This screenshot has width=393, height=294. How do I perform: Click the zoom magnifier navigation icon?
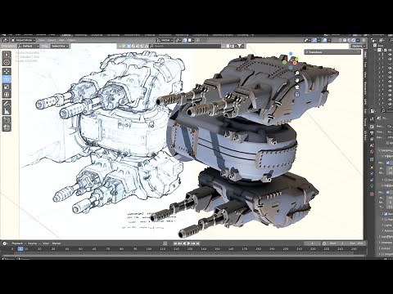coord(297,73)
